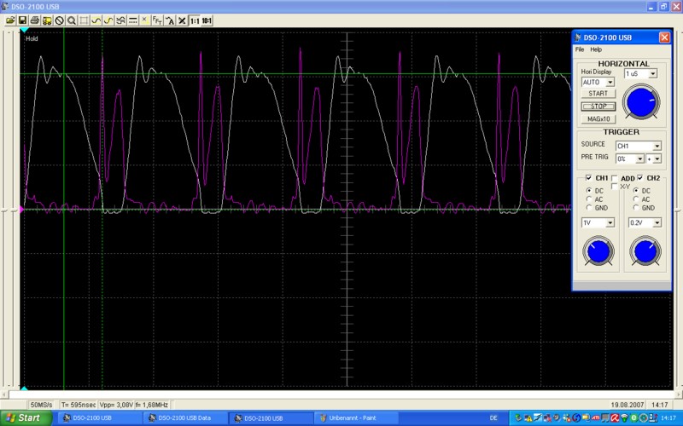Set probe ratio to 1:1
The width and height of the screenshot is (683, 426).
195,20
